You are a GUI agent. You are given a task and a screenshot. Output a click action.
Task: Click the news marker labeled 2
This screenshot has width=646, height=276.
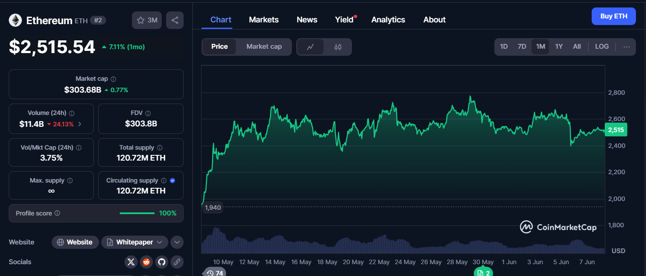click(x=484, y=272)
